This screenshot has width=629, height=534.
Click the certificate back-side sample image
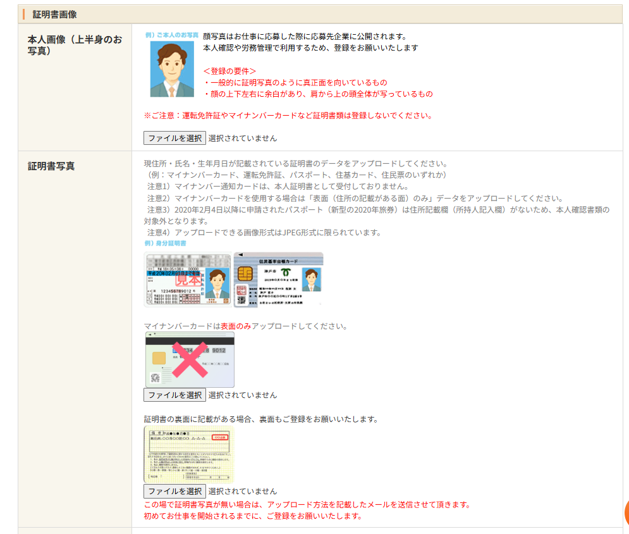tap(189, 455)
